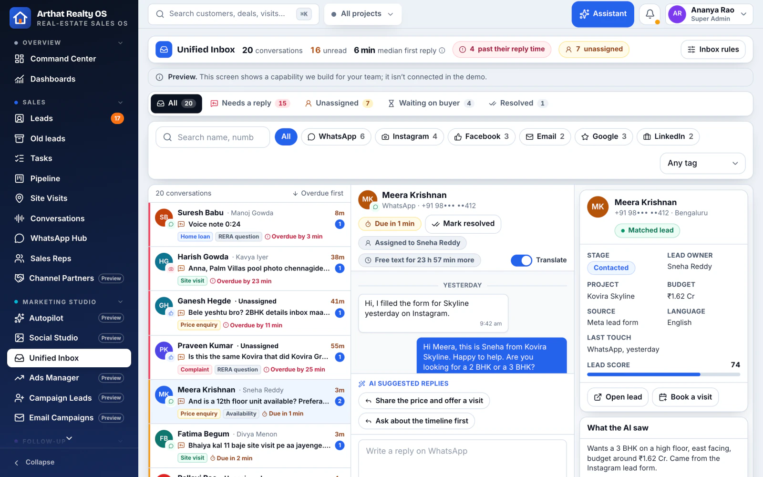Switch to Waiting on buyer tab
This screenshot has width=763, height=477.
pyautogui.click(x=431, y=104)
